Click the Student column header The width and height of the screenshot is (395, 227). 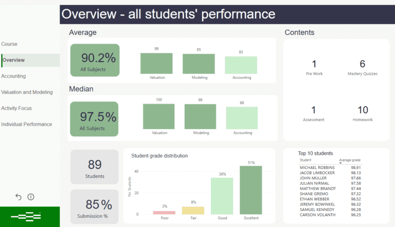tap(306, 160)
